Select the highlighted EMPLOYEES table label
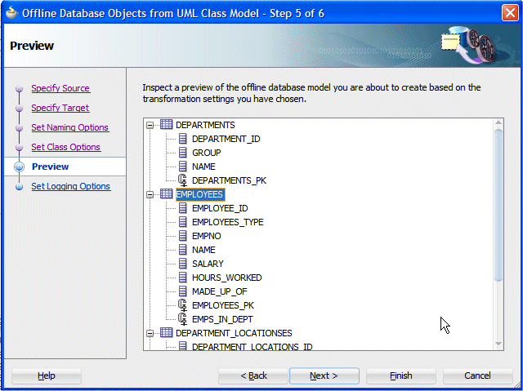This screenshot has height=391, width=523. [200, 194]
